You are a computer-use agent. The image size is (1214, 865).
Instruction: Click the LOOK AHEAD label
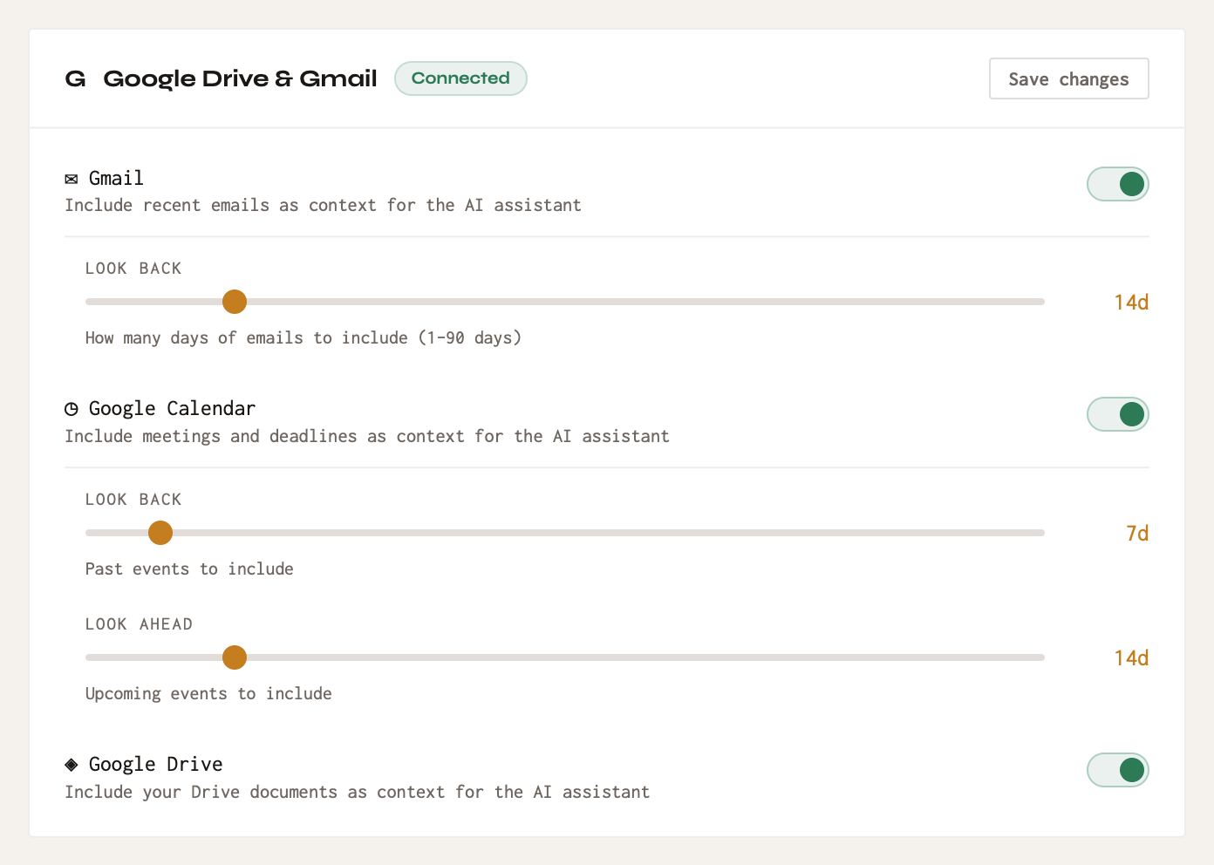(140, 624)
